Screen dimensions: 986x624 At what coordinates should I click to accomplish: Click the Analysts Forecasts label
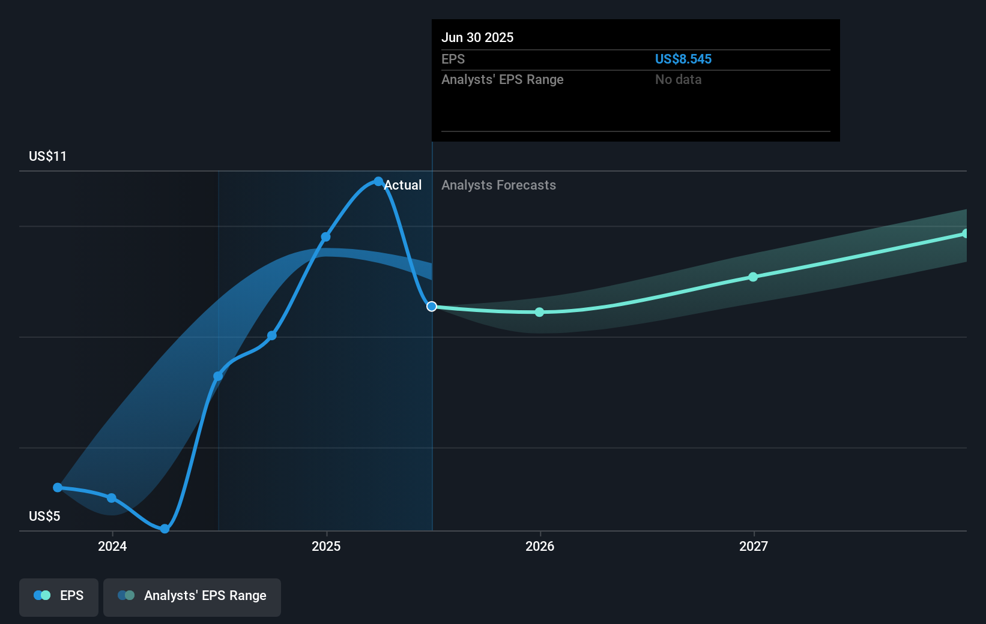click(498, 185)
